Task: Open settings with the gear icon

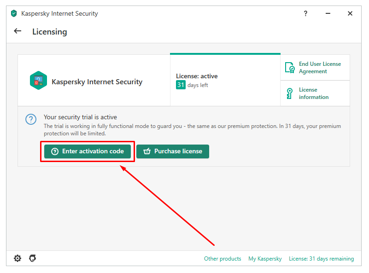Action: [18, 258]
